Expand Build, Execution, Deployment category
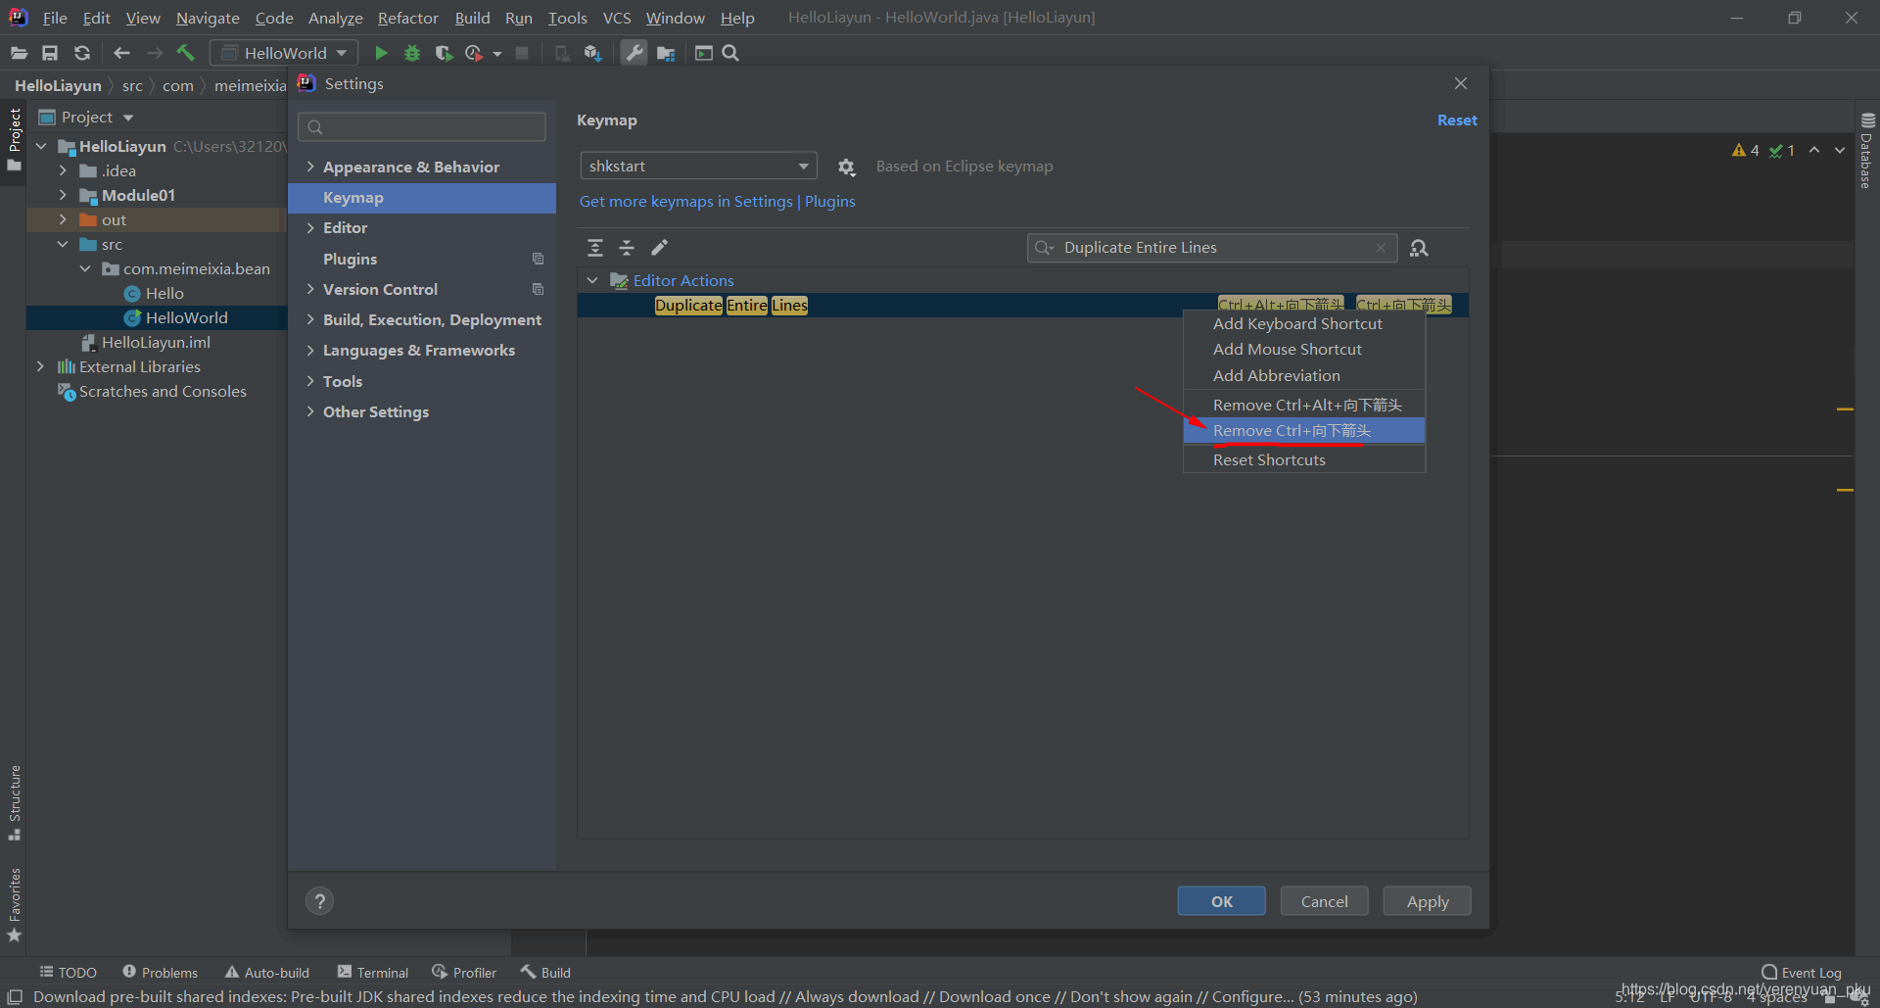Image resolution: width=1880 pixels, height=1008 pixels. (310, 319)
